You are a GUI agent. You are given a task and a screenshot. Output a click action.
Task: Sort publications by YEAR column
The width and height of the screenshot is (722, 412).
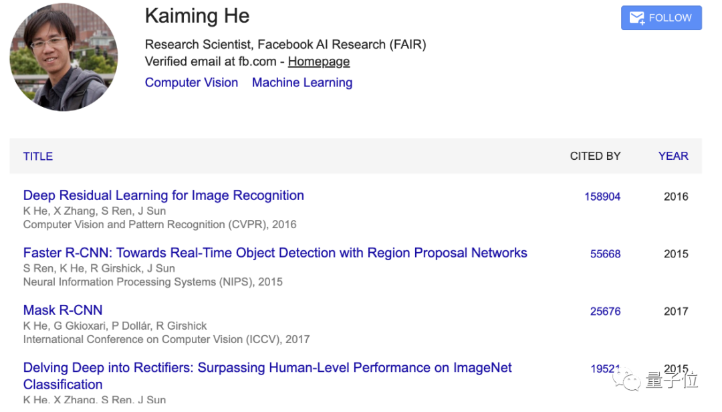[673, 156]
